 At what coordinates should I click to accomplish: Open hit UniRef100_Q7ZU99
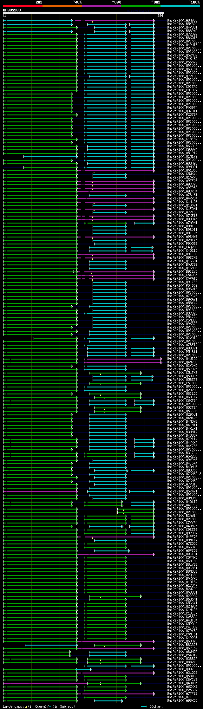tap(182, 34)
